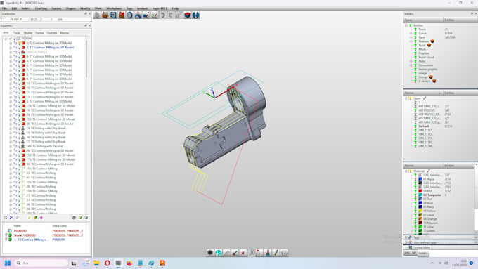Toggle visibility bulb for Face entities
This screenshot has width=478, height=269.
click(415, 37)
